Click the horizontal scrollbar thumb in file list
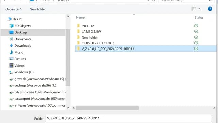This screenshot has height=123, width=218. point(107,108)
